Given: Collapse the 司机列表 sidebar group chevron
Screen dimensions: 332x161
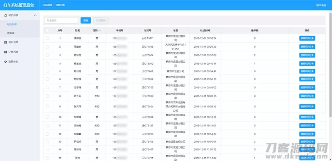Looking at the screenshot, I should [35, 15].
